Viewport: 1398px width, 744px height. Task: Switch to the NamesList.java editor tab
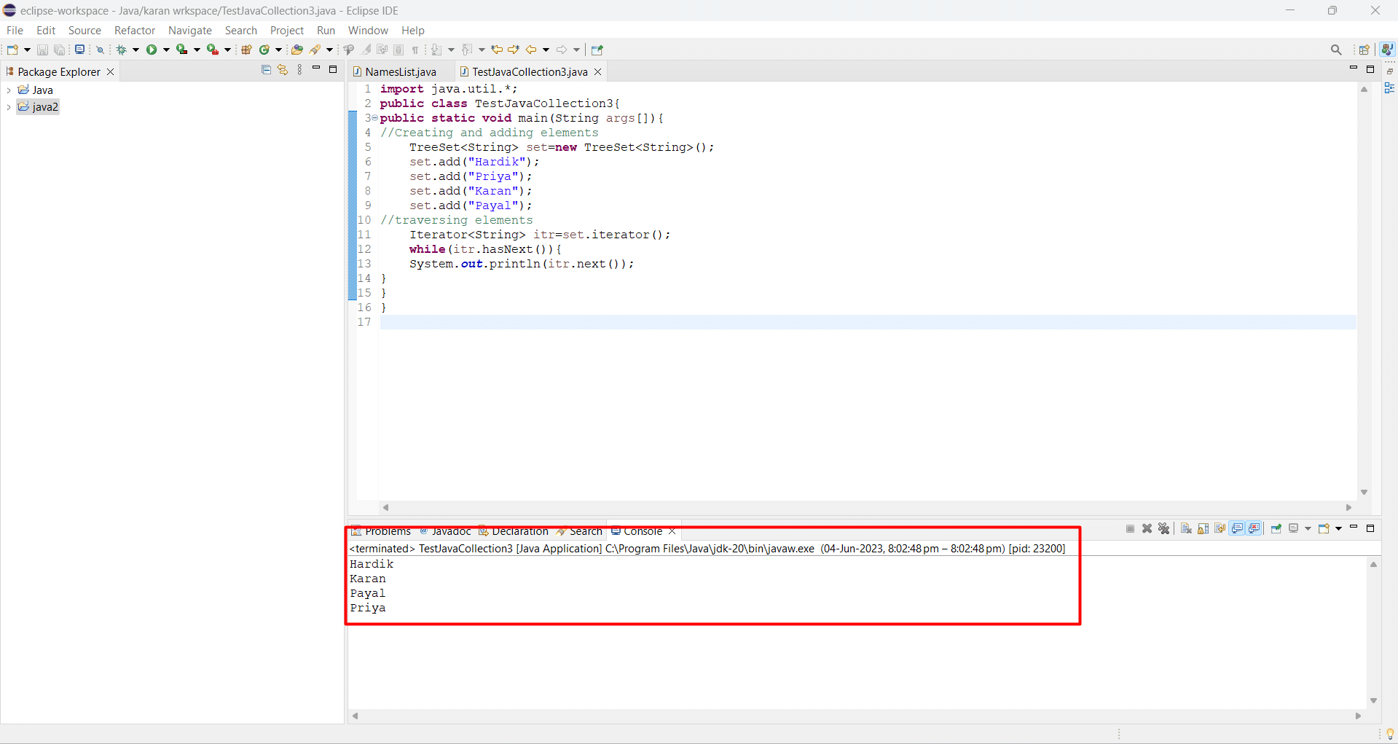point(400,71)
